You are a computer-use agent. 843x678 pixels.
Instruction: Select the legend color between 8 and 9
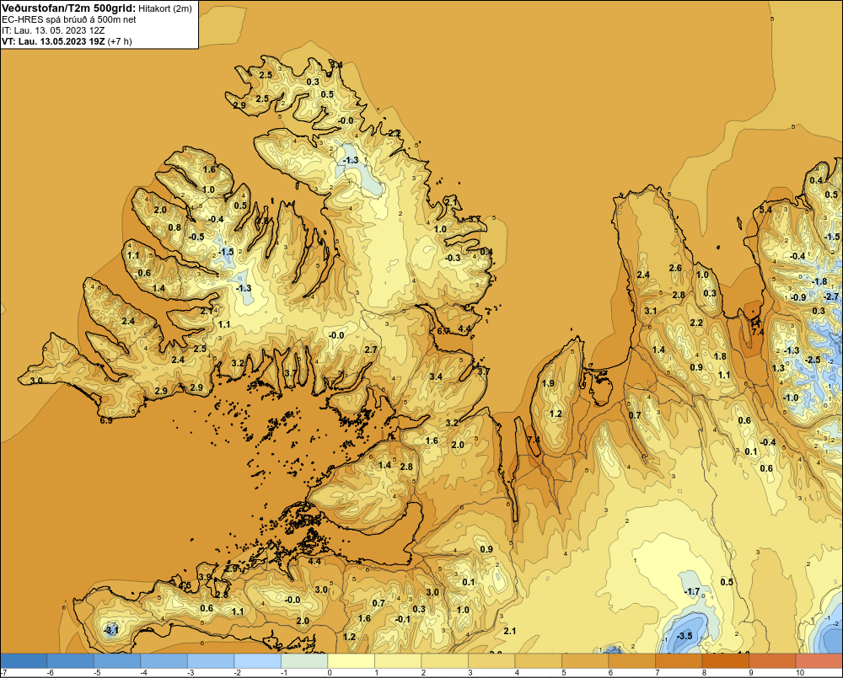click(725, 661)
